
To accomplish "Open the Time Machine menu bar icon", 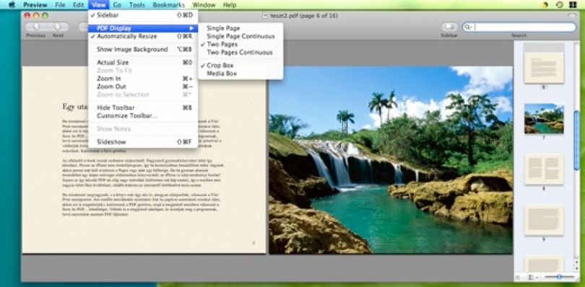I will tap(559, 5).
